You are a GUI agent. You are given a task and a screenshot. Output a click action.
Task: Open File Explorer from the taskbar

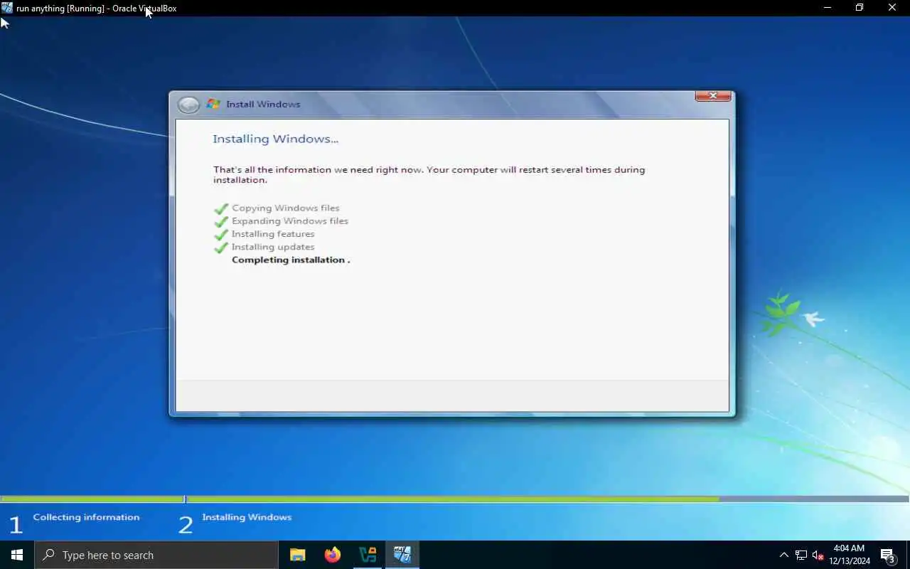[298, 555]
